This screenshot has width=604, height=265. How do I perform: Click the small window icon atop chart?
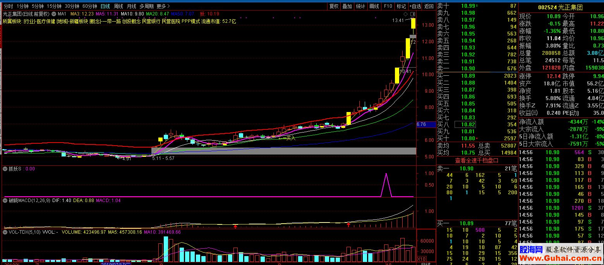(412, 14)
